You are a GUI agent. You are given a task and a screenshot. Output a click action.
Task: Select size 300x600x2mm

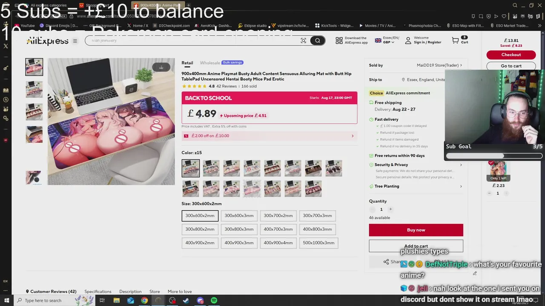coord(200,215)
